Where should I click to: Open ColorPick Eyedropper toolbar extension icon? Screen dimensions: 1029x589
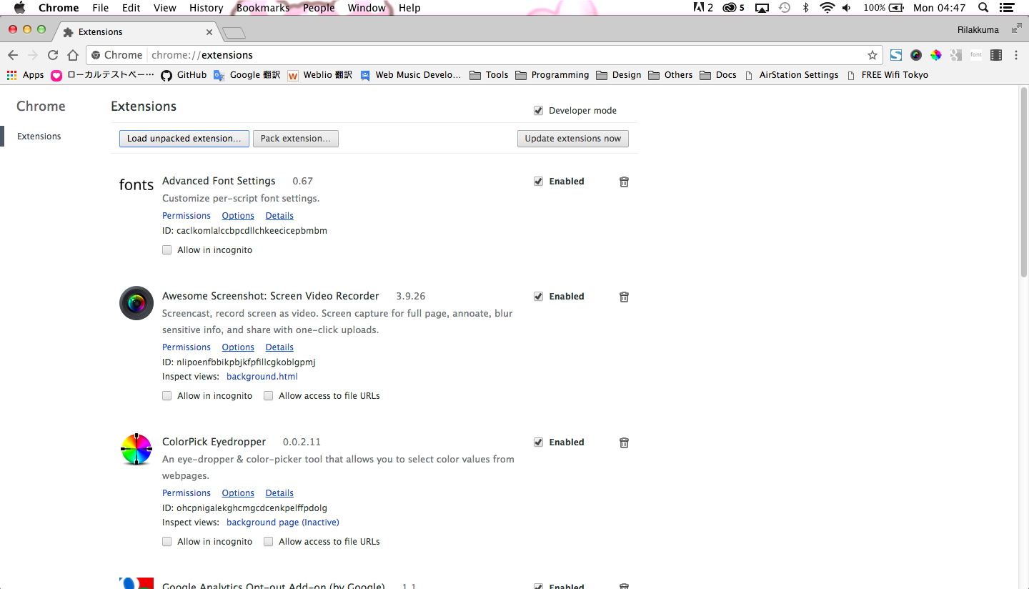(936, 55)
